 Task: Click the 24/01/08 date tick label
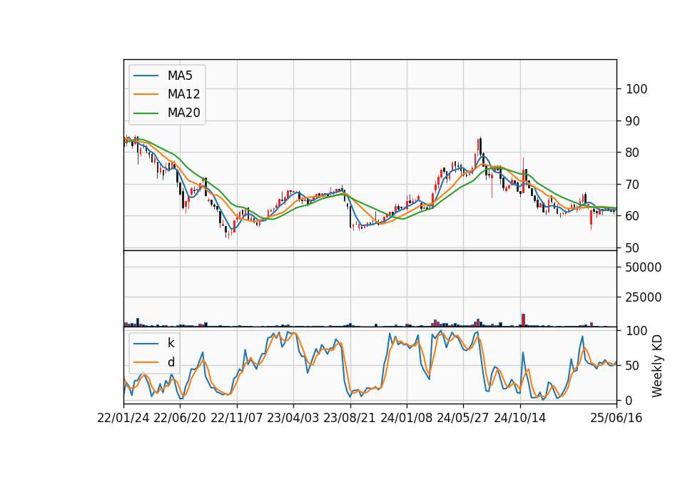click(x=406, y=418)
